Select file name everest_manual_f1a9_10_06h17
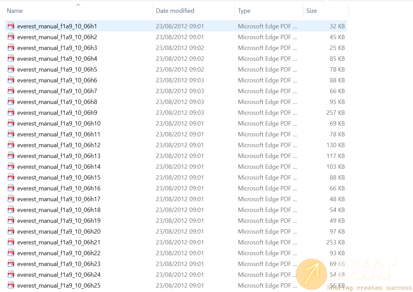 59,199
